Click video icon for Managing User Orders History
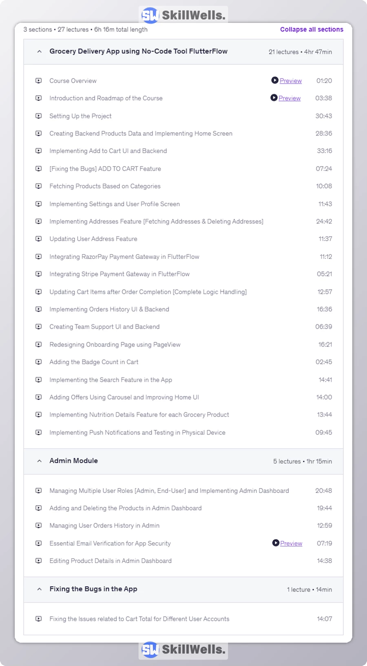Image resolution: width=367 pixels, height=666 pixels. 39,526
